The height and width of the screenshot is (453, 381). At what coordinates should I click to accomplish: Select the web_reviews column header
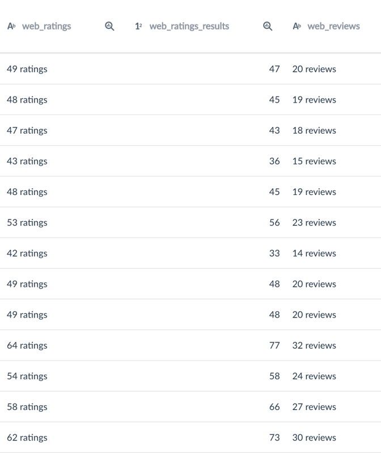333,26
